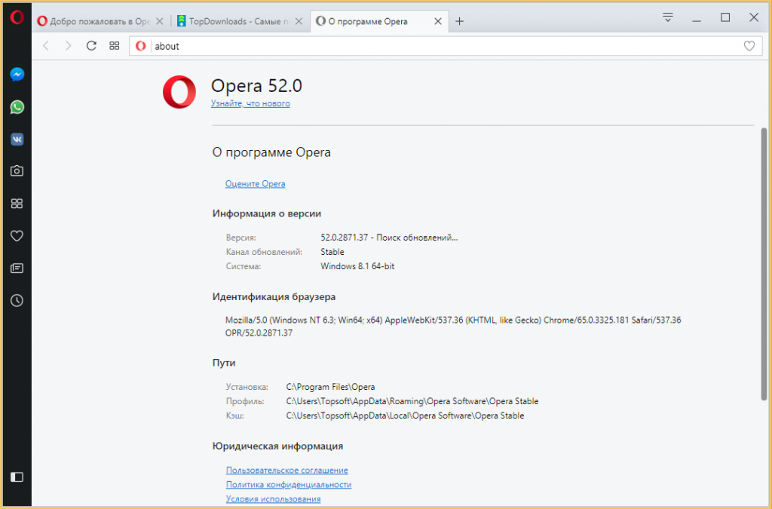Close the 'Добро пожаловать' tab
This screenshot has width=772, height=509.
tap(160, 21)
